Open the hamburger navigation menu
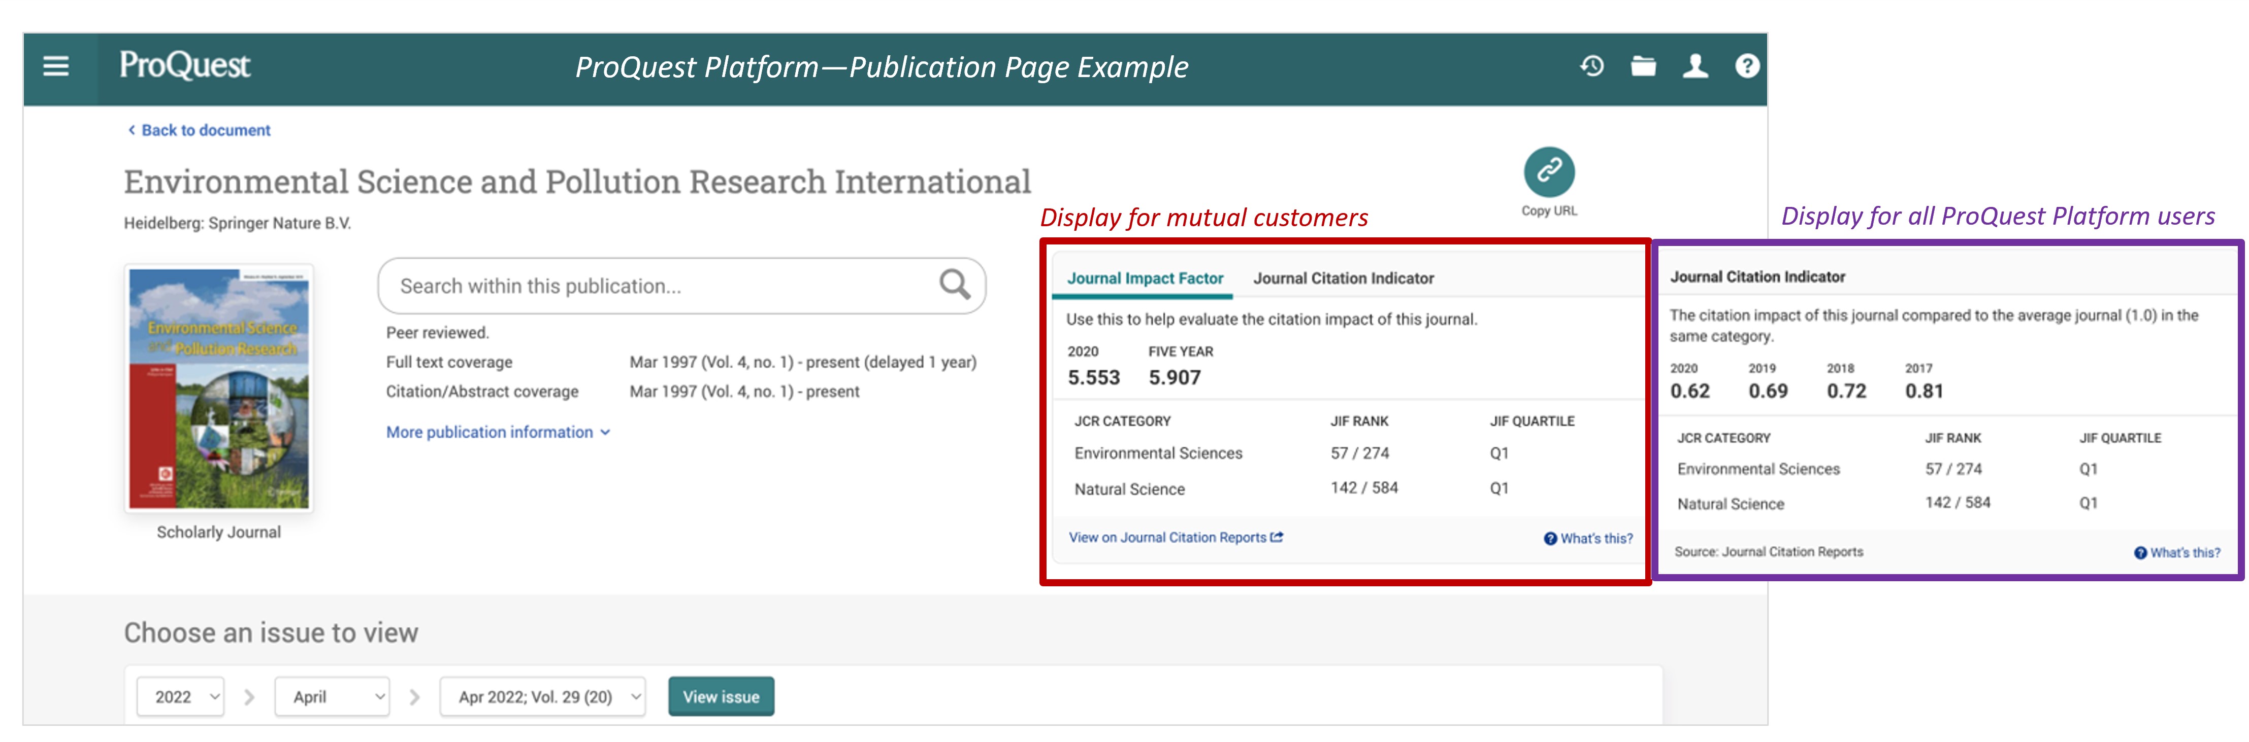The image size is (2249, 742). coord(56,66)
